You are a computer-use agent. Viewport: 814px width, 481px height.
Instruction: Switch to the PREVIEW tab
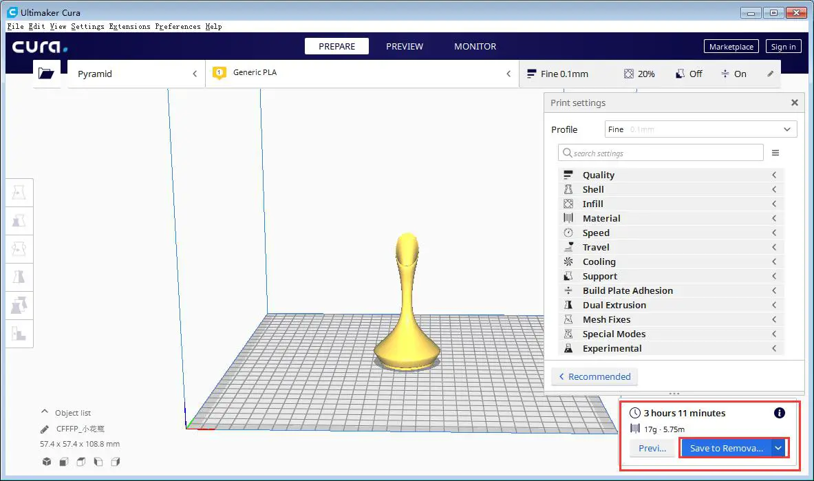(x=405, y=46)
